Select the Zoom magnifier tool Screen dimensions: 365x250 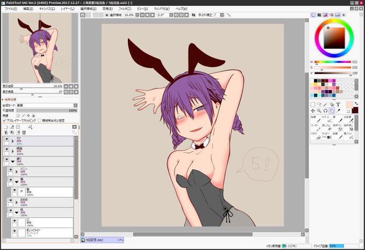click(x=319, y=111)
